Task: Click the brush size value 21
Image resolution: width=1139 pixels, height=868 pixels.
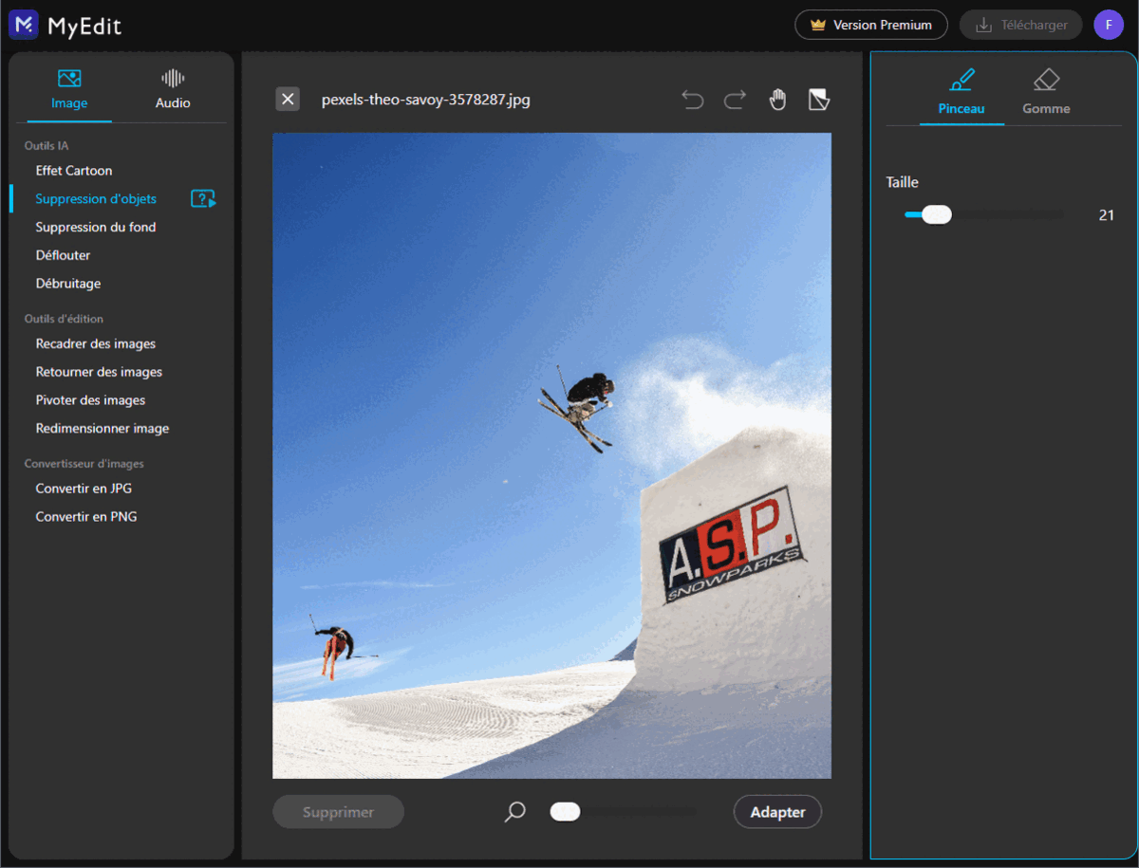Action: [1106, 215]
